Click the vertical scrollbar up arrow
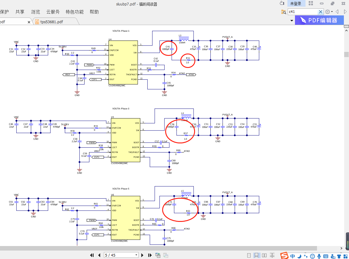This screenshot has height=259, width=349. [x=346, y=30]
